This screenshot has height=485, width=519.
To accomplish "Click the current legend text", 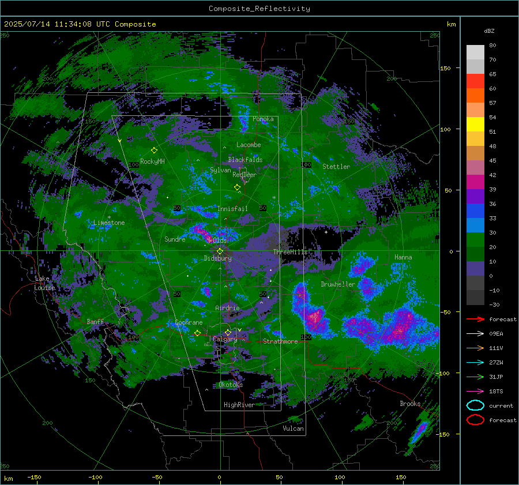I will click(501, 406).
